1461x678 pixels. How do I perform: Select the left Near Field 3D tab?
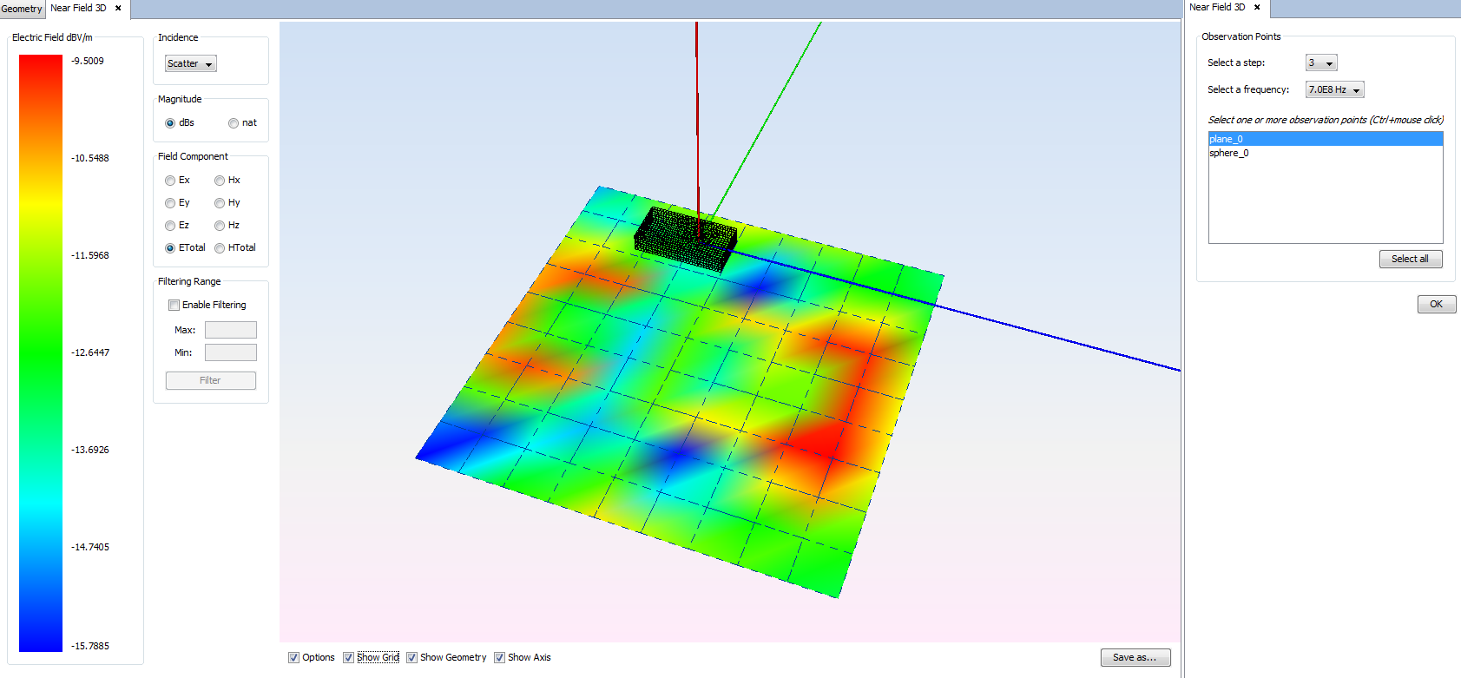pyautogui.click(x=78, y=8)
